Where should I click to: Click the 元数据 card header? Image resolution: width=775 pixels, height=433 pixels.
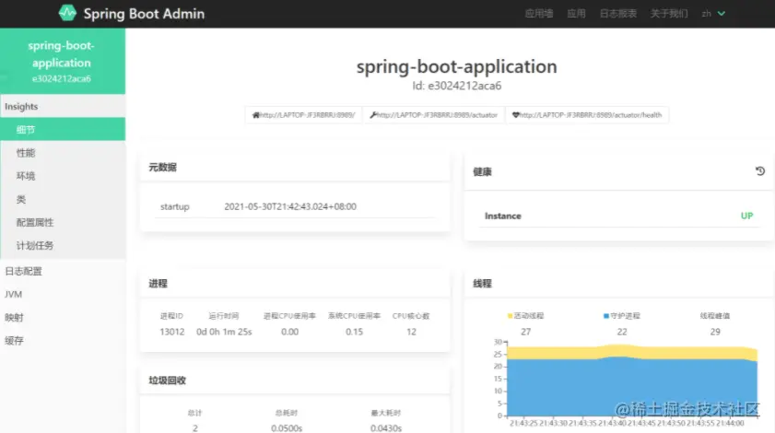click(295, 168)
